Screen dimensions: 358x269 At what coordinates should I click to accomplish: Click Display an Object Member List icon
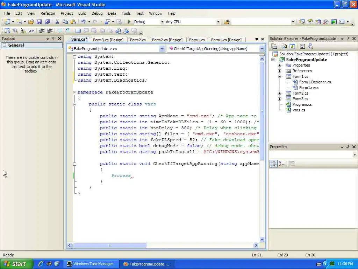pyautogui.click(x=7, y=31)
